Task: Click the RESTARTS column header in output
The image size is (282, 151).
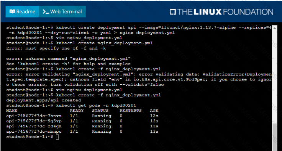Action: coord(131,111)
